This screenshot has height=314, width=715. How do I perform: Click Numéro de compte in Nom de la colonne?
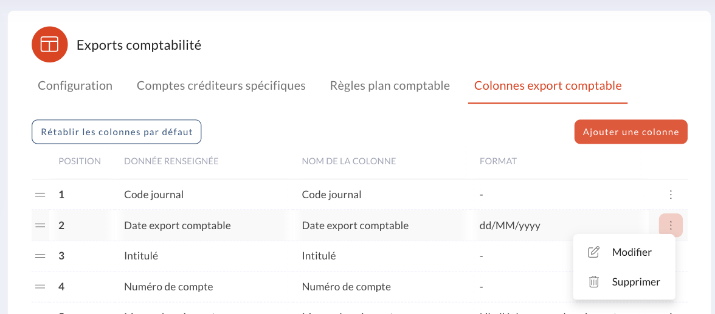346,287
